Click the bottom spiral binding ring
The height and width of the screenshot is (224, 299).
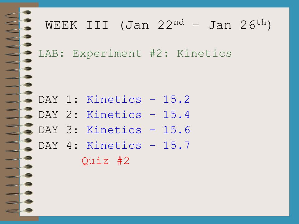[x=19, y=211]
